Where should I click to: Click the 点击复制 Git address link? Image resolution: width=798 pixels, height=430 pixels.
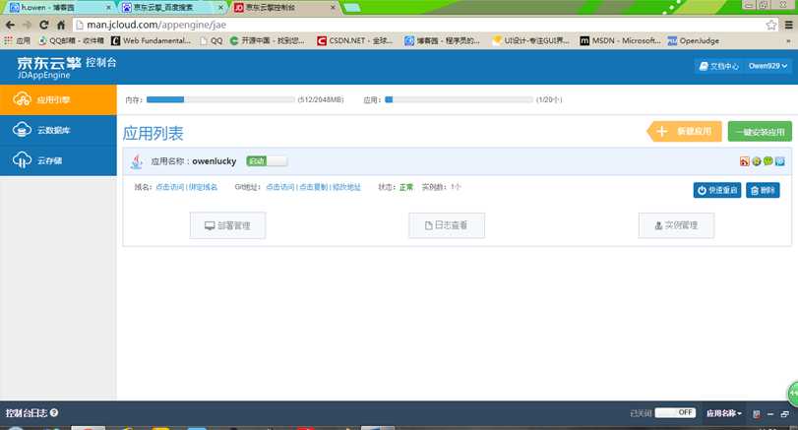point(313,187)
